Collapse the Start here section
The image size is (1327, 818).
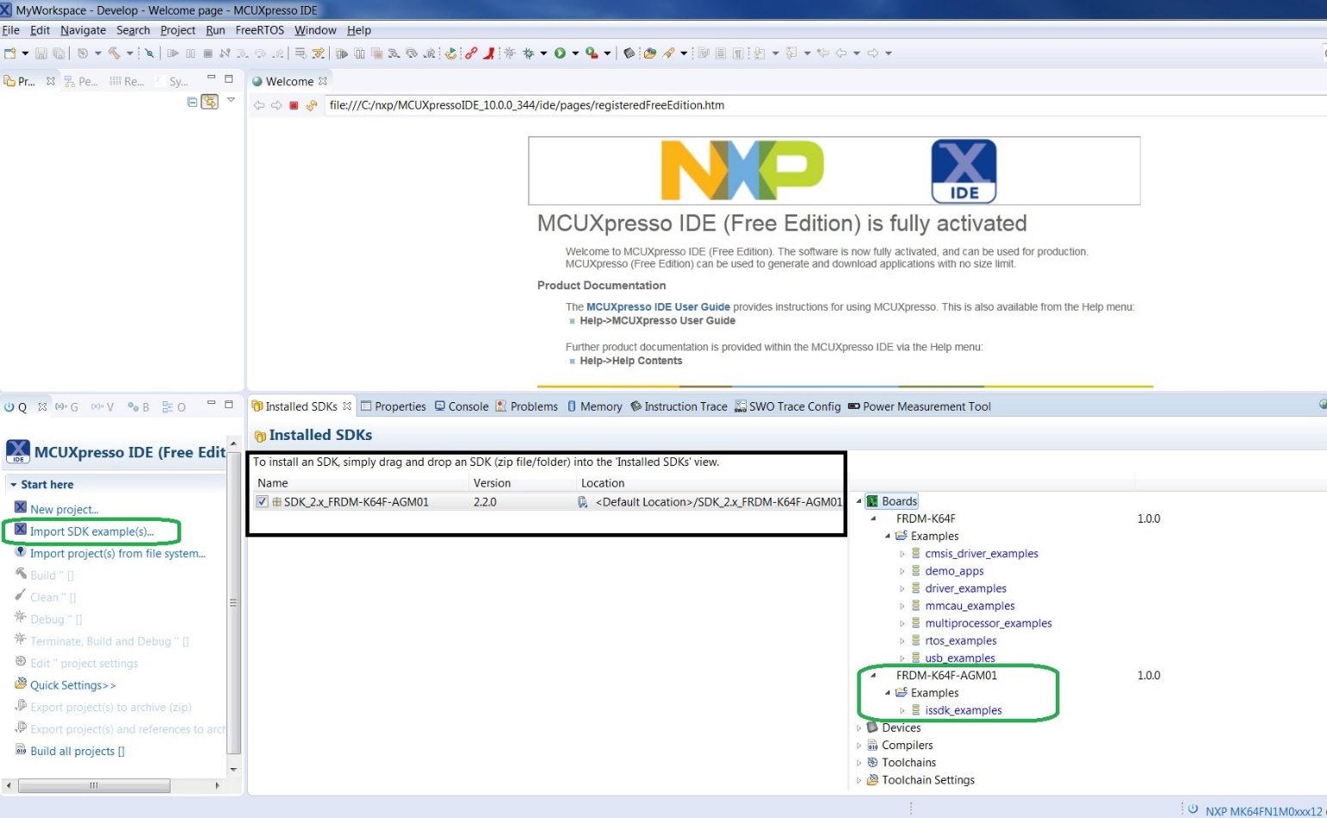[x=14, y=485]
